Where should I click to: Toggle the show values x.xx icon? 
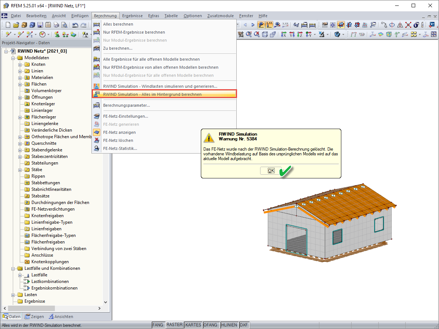point(270,25)
